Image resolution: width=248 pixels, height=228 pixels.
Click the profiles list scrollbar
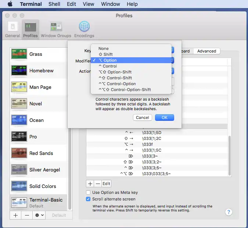70,169
